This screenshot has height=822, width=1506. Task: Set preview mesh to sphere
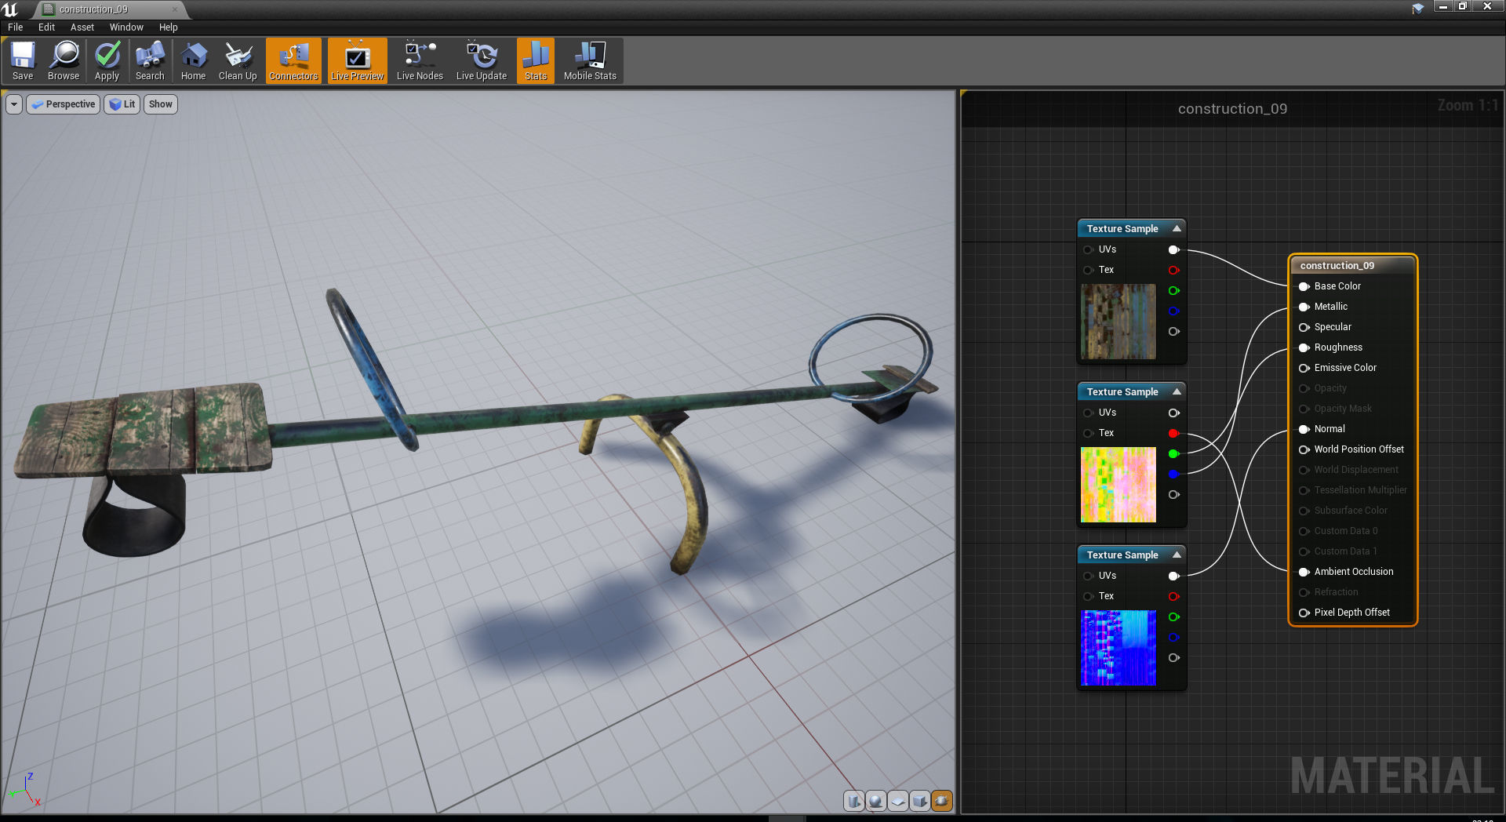click(876, 801)
